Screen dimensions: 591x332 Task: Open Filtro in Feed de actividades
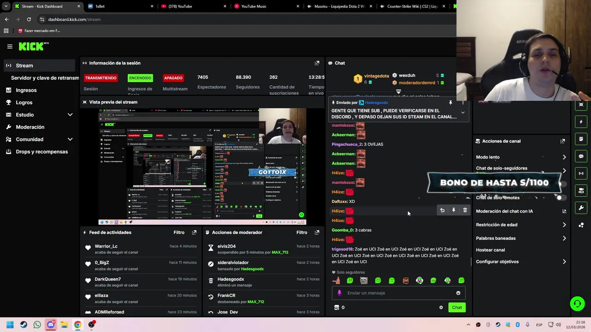click(179, 232)
